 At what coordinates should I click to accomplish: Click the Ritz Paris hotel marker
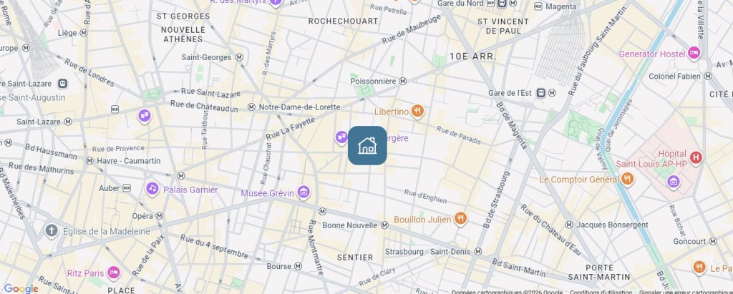114,272
